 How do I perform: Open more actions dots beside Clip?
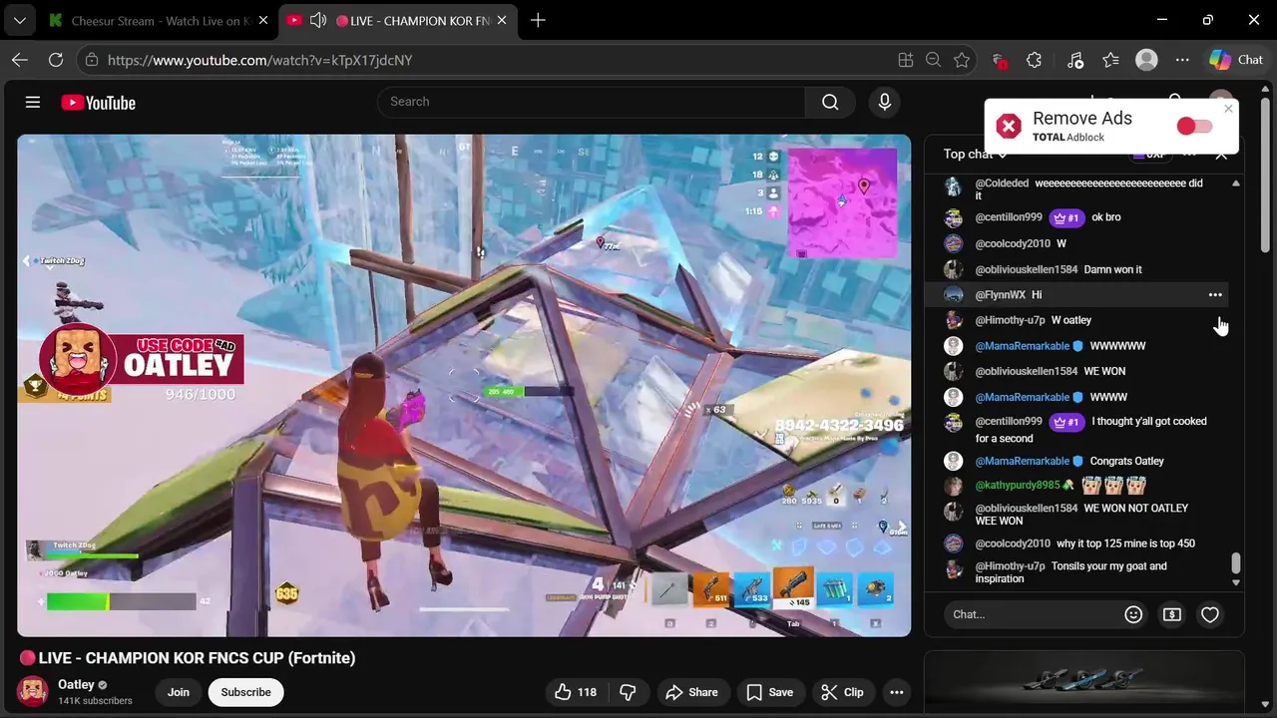(897, 692)
